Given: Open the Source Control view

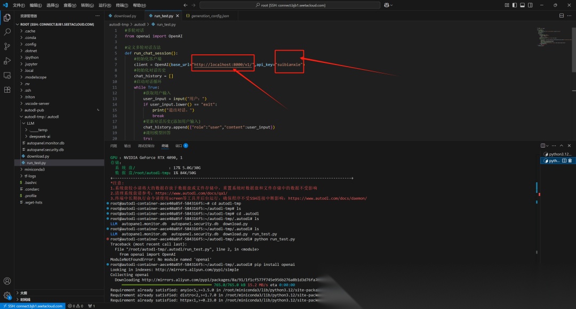Looking at the screenshot, I should pos(7,46).
